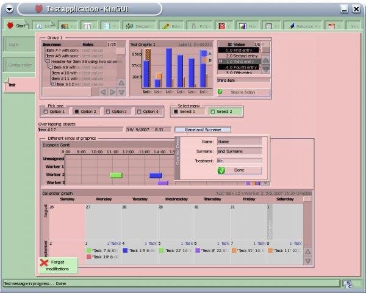
Task: Open the red square icon tab
Action: point(224,26)
